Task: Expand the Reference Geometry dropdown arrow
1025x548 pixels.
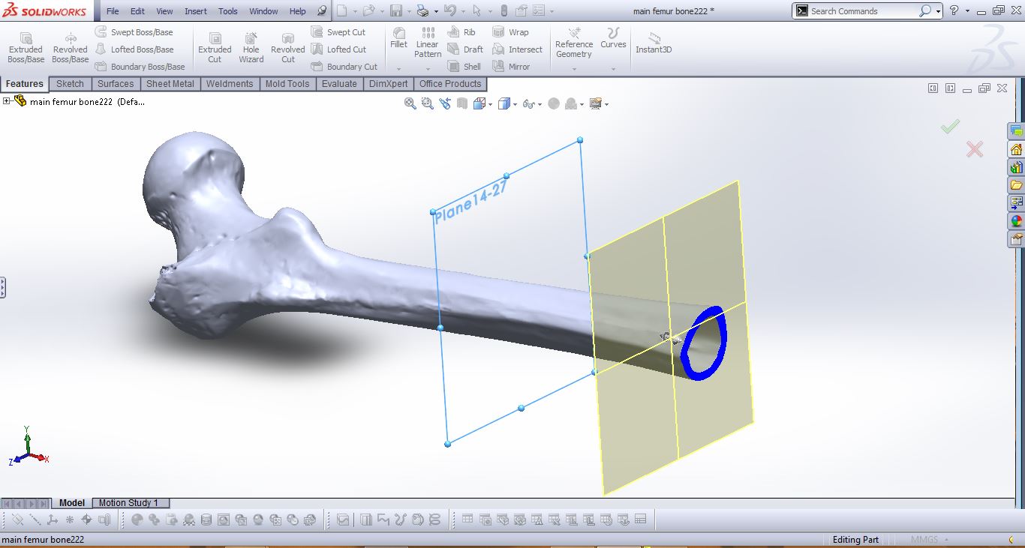Action: pyautogui.click(x=574, y=69)
